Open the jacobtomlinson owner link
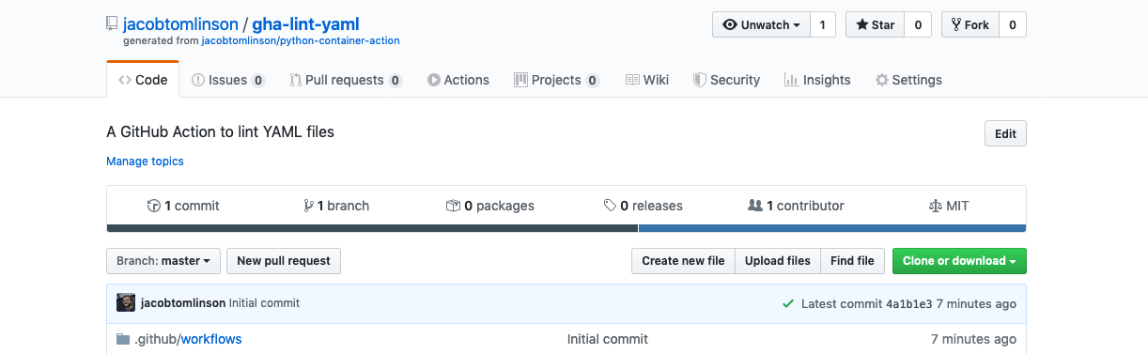Screen dimensions: 1148x354 click(x=180, y=24)
